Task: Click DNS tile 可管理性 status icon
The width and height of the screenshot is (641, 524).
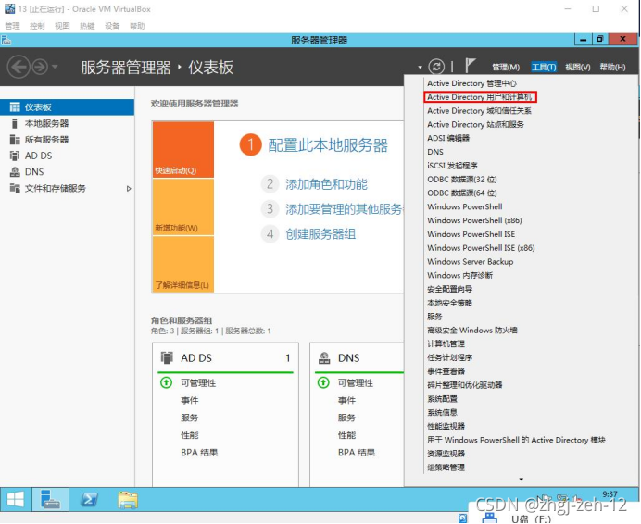Action: 323,383
